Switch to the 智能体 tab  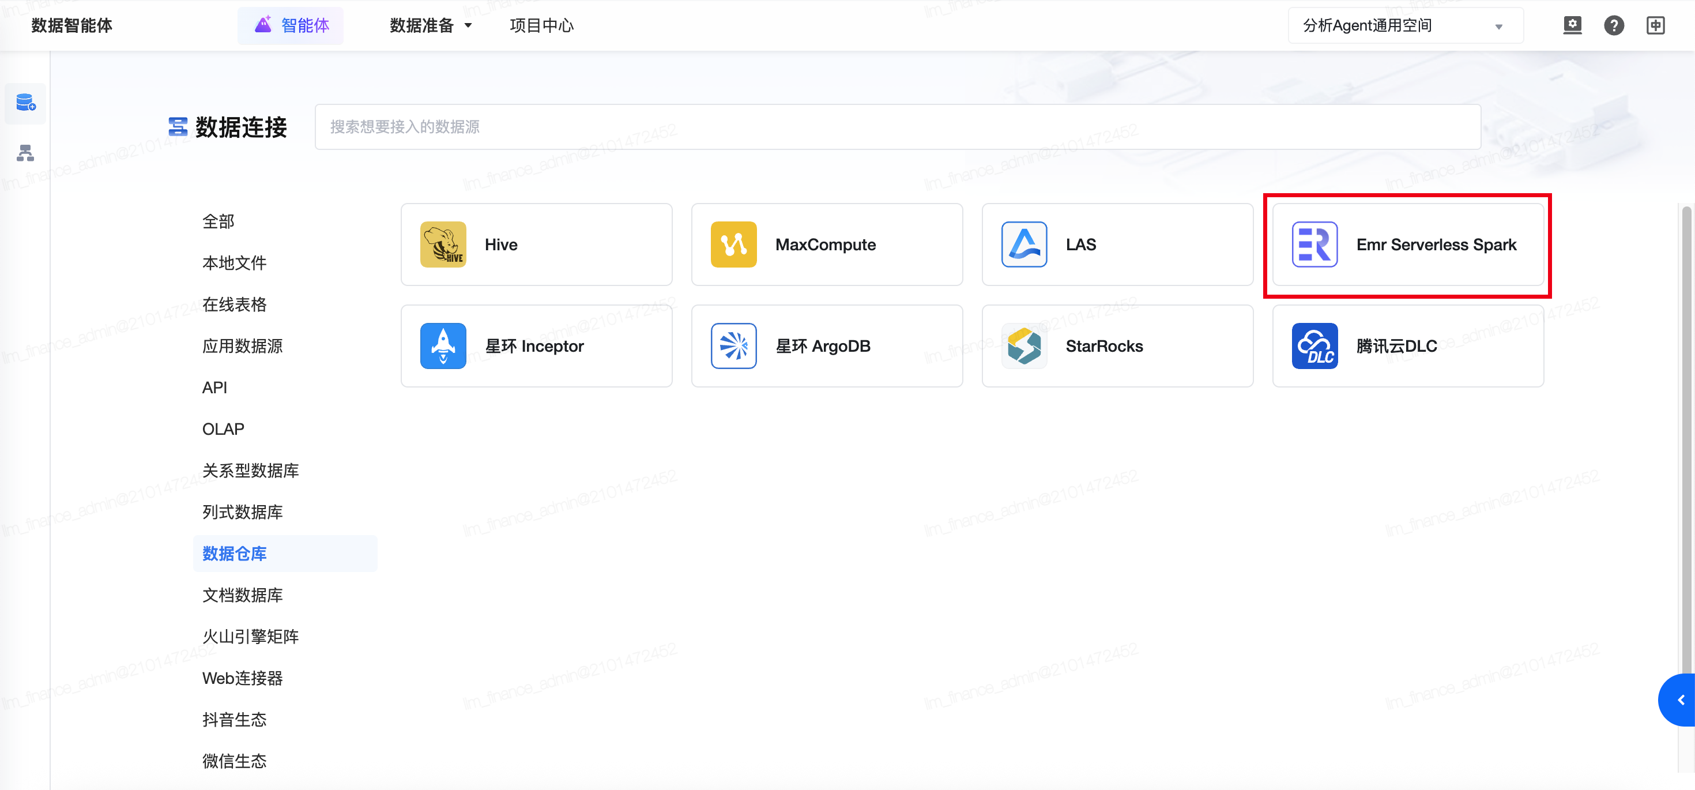pyautogui.click(x=291, y=26)
